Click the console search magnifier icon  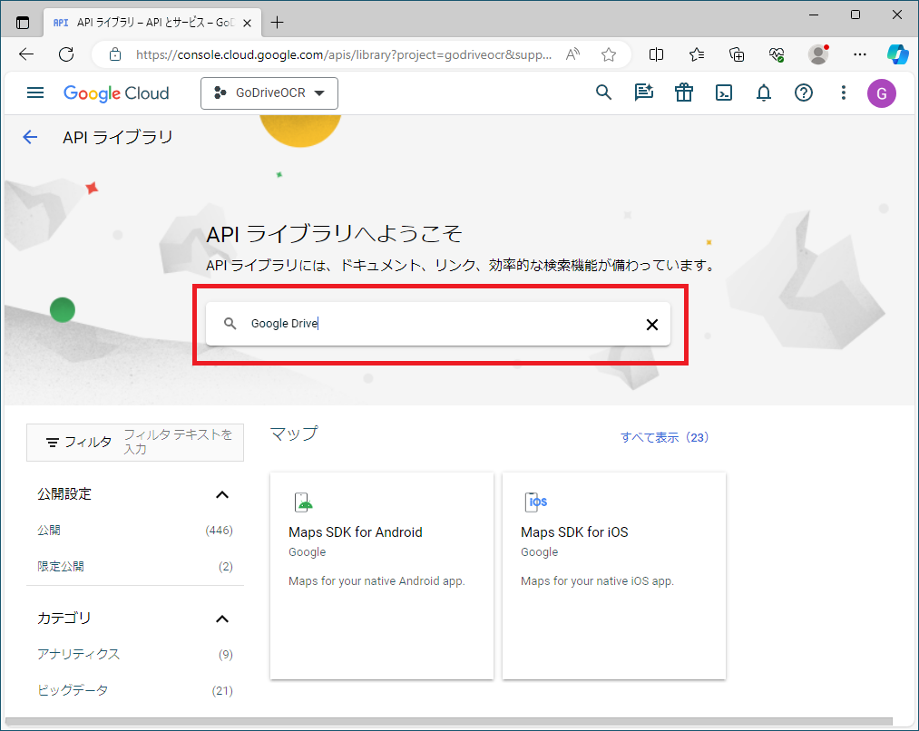coord(603,93)
